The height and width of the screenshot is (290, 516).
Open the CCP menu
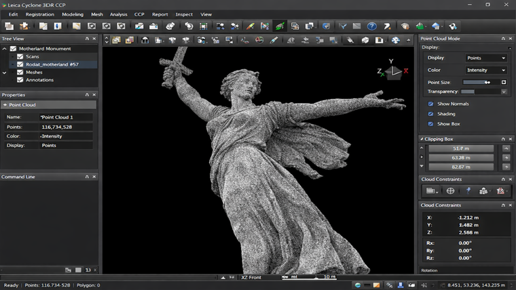click(x=139, y=14)
